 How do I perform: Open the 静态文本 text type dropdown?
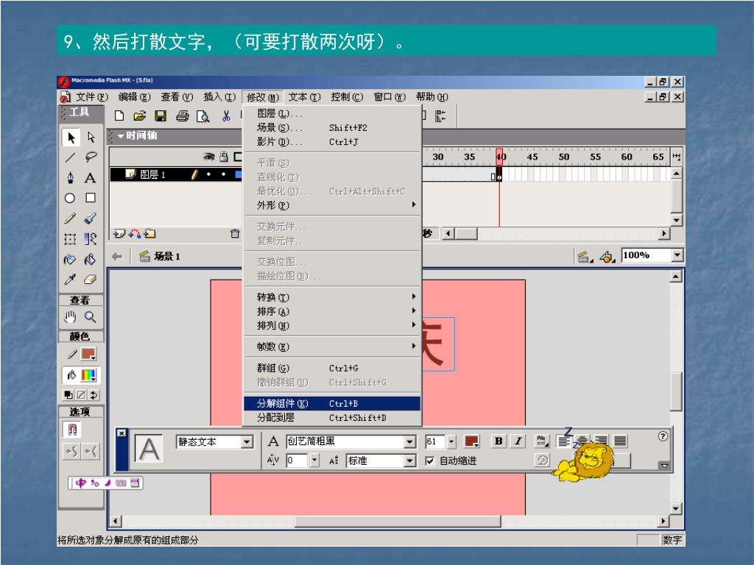pos(247,442)
